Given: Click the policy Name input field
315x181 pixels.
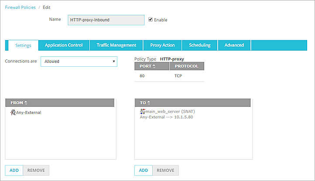Looking at the screenshot, I should click(106, 20).
